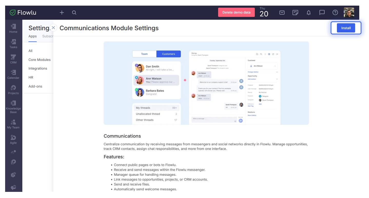Open the notes icon in header
The width and height of the screenshot is (369, 198).
[295, 13]
